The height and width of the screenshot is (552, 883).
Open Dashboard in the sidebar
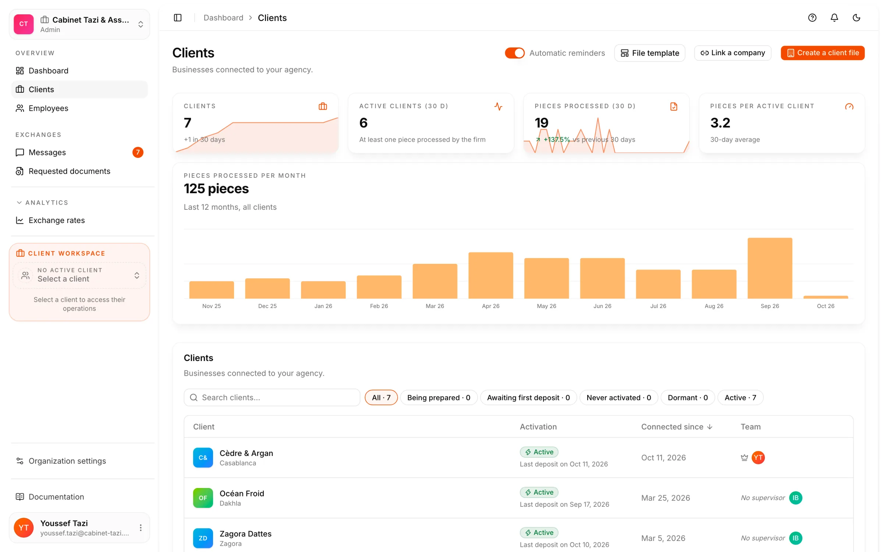79,71
